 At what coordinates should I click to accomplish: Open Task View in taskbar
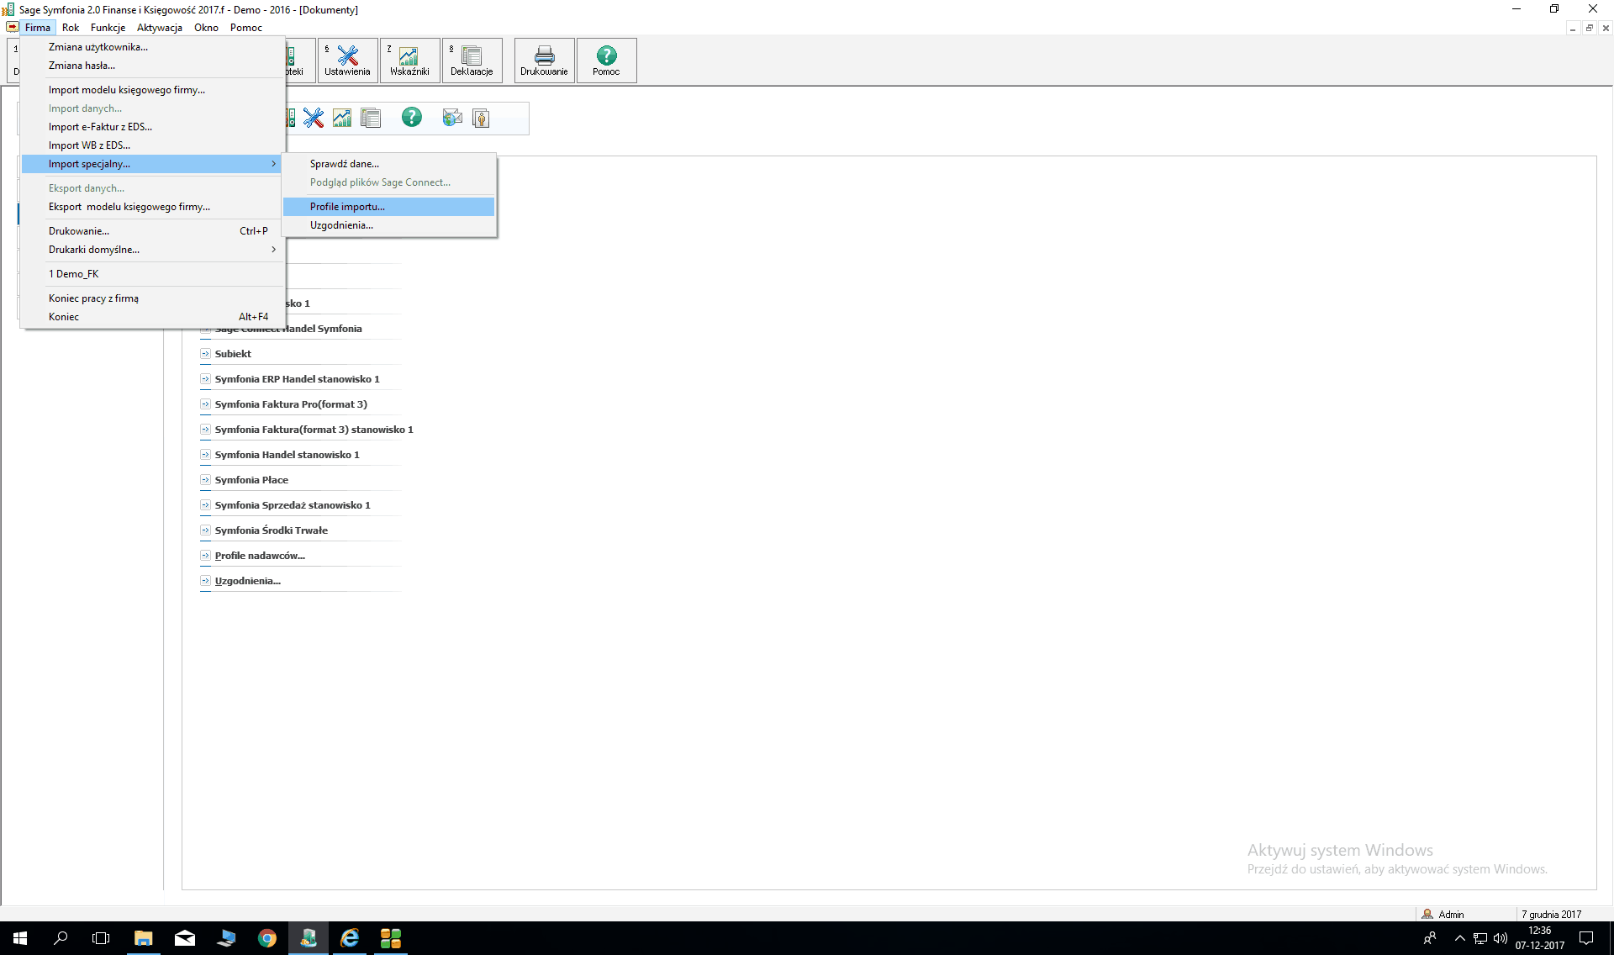tap(101, 938)
